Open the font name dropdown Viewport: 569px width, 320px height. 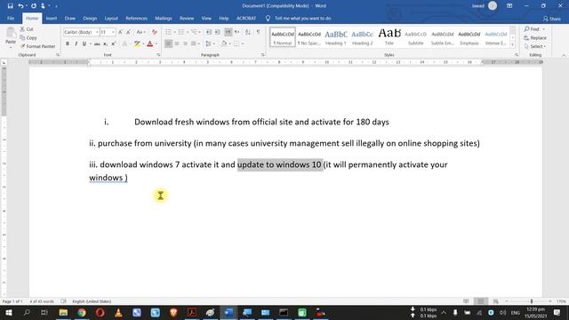tap(97, 32)
